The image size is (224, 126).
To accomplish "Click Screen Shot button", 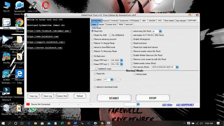I will 62,96.
